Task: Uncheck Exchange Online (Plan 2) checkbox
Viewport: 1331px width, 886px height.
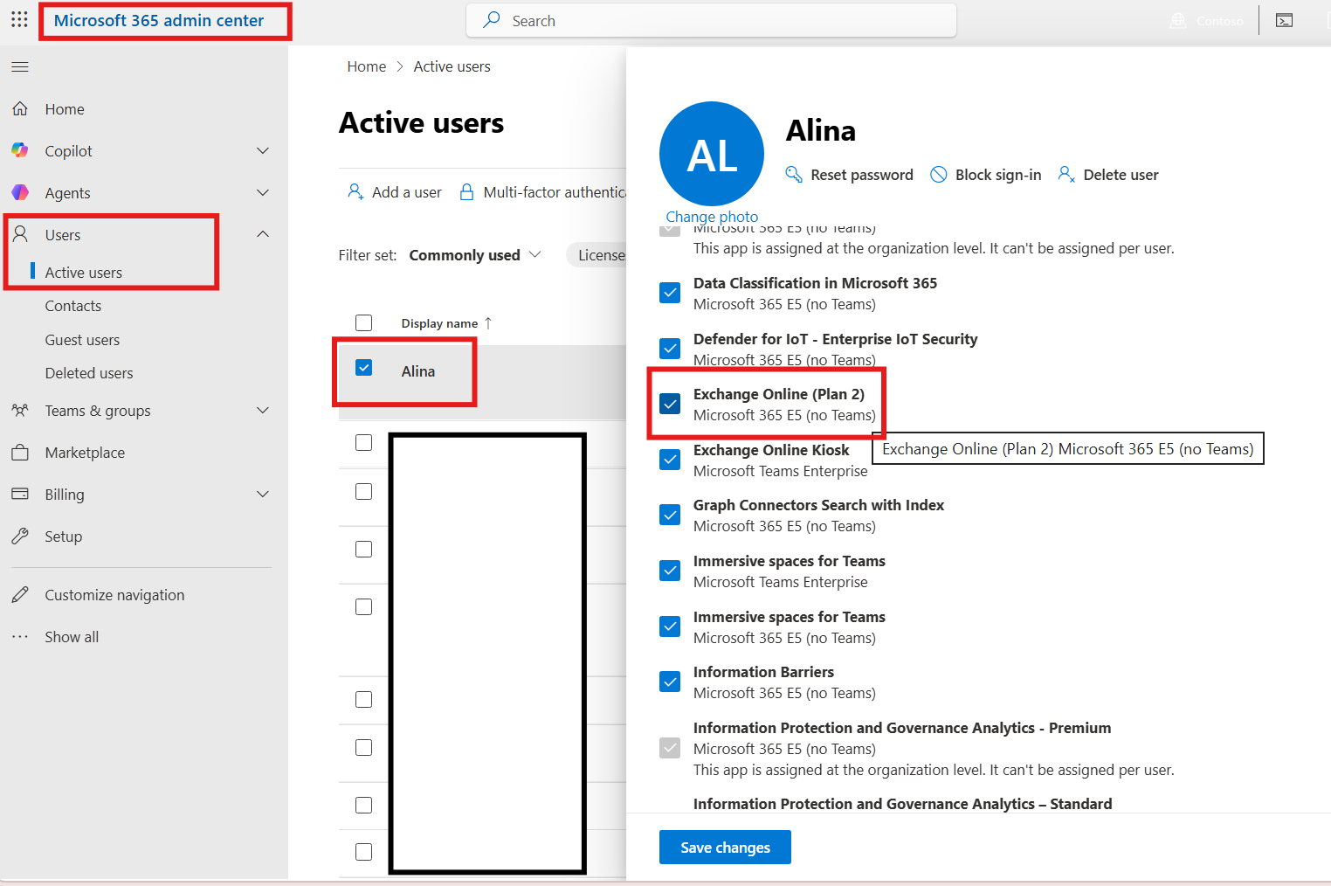Action: point(670,404)
